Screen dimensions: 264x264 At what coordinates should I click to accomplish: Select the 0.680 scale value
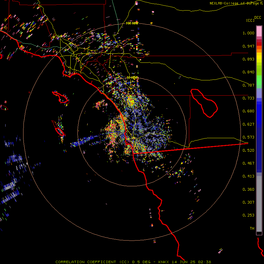pos(248,111)
